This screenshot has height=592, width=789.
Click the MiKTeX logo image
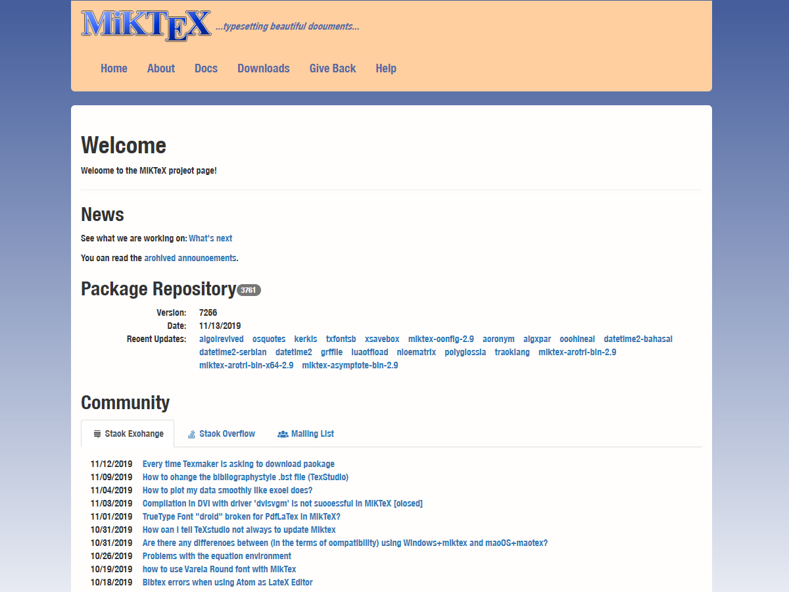click(146, 26)
